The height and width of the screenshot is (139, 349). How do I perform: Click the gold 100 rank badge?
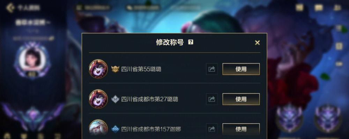click(115, 69)
